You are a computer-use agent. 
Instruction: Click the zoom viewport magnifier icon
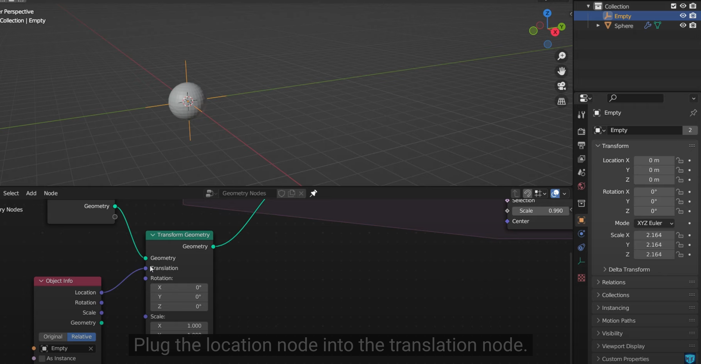pyautogui.click(x=562, y=56)
